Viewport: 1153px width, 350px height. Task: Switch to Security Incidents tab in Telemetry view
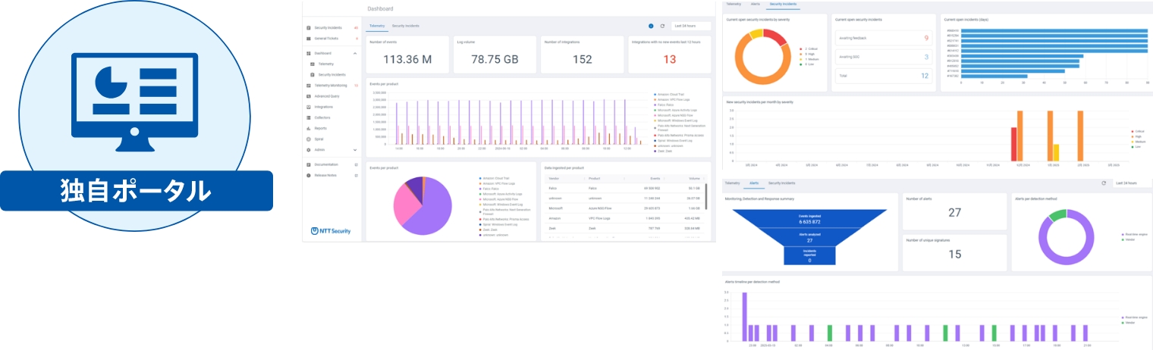click(x=405, y=26)
